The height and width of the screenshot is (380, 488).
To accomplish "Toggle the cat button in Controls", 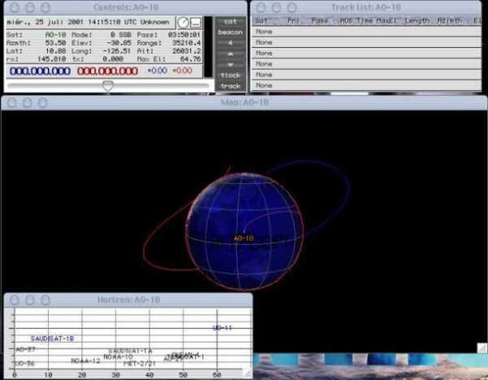I will (230, 22).
